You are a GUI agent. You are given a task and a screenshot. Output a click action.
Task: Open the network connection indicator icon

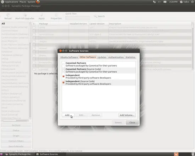coord(154,2)
